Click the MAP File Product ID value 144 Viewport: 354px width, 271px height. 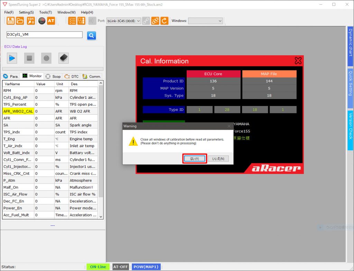click(x=269, y=81)
